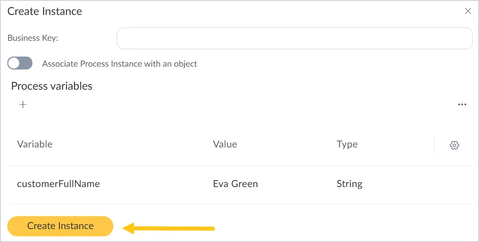
Task: Select the customerFullName variable cell
Action: [58, 184]
